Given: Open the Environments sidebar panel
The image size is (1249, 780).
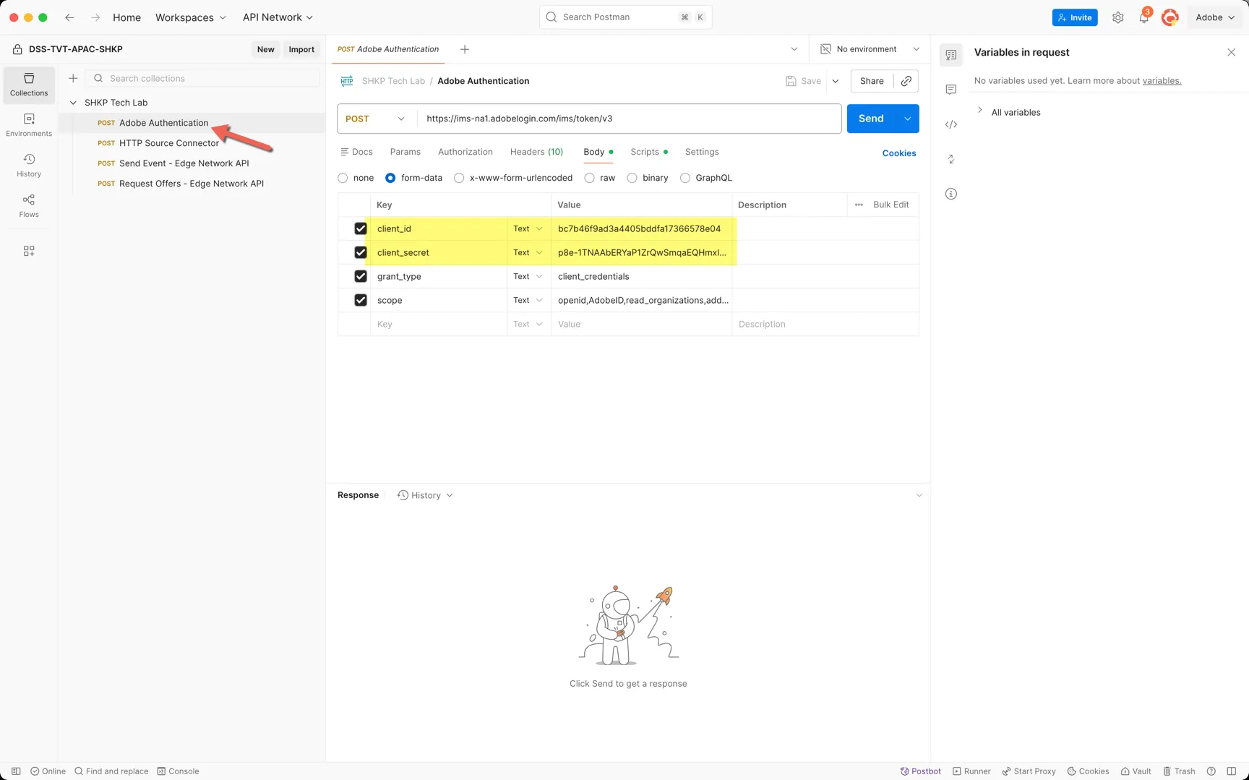Looking at the screenshot, I should tap(29, 125).
